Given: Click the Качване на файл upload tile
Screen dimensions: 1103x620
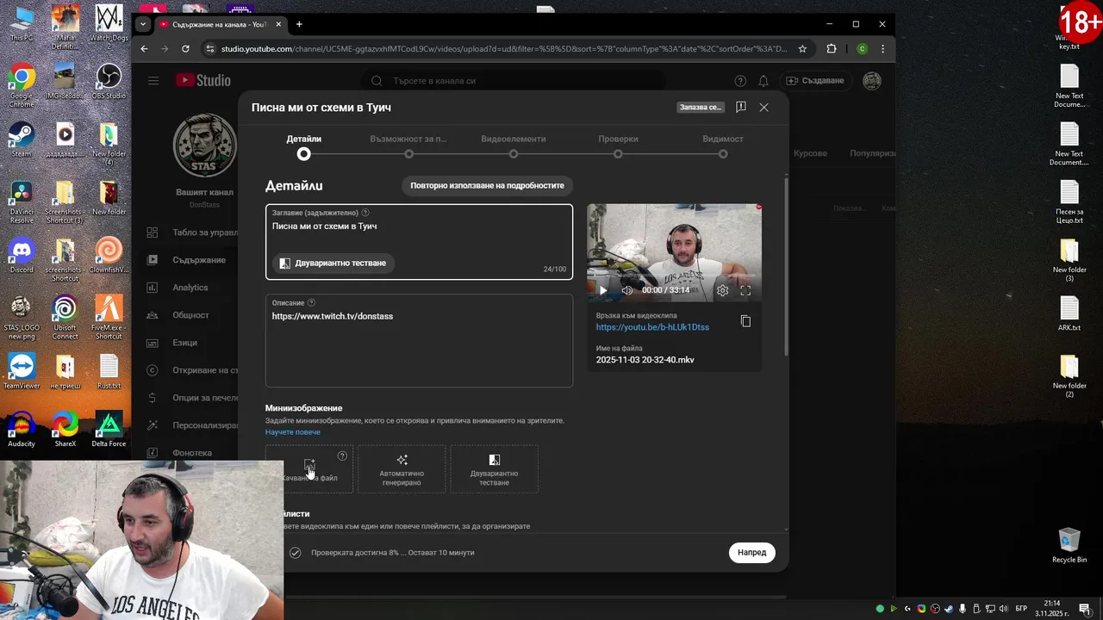Looking at the screenshot, I should pos(309,469).
